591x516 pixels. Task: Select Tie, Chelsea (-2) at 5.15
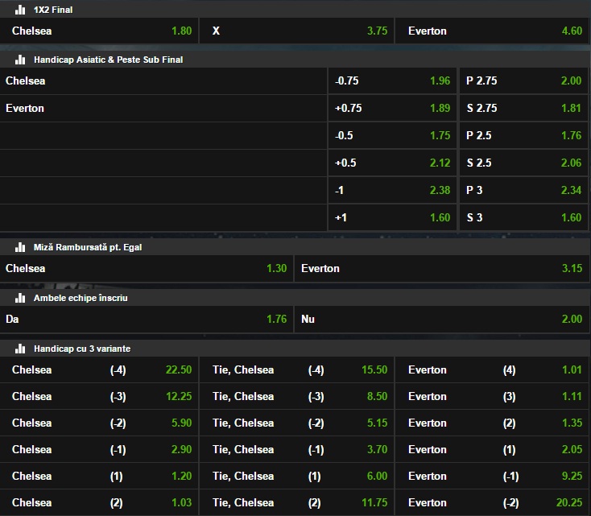(296, 423)
